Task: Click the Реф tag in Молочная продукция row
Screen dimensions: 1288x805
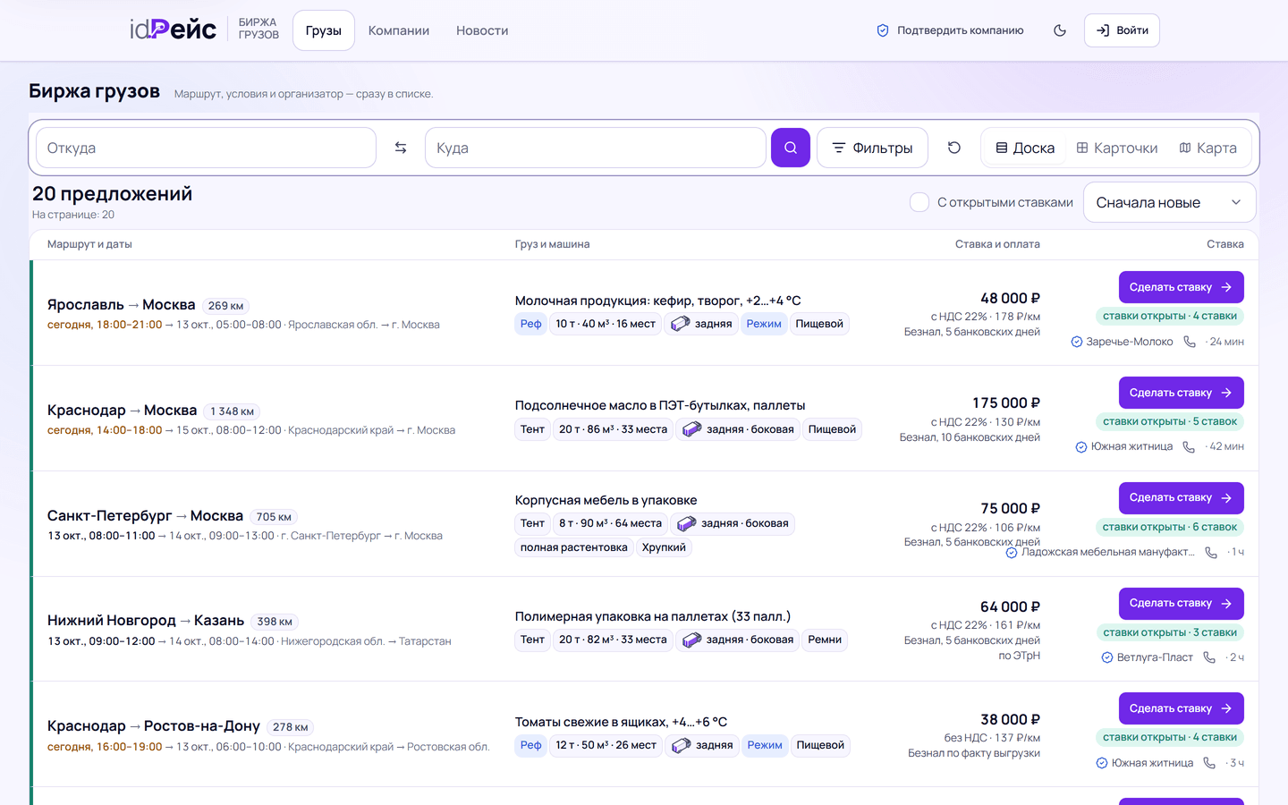Action: point(531,324)
